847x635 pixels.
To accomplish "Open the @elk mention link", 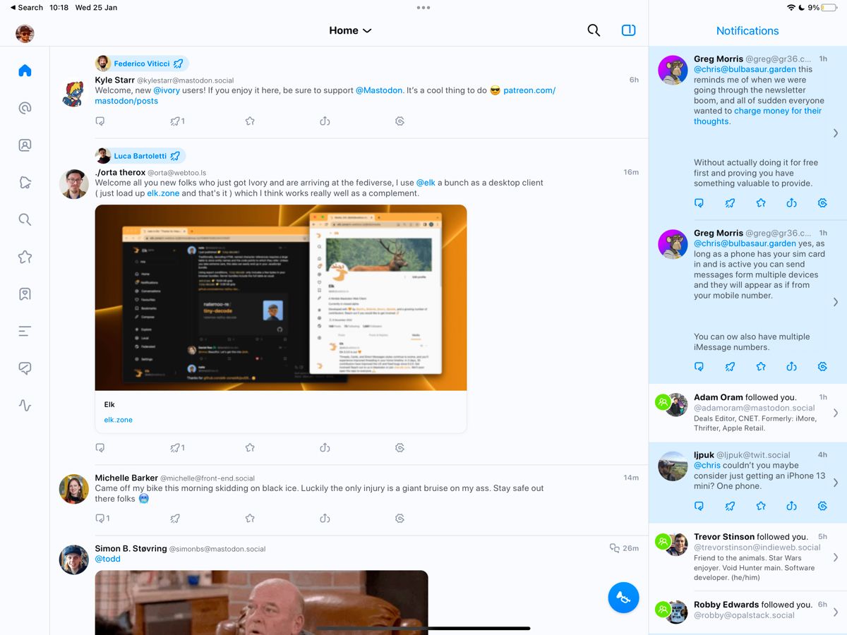I will [425, 183].
